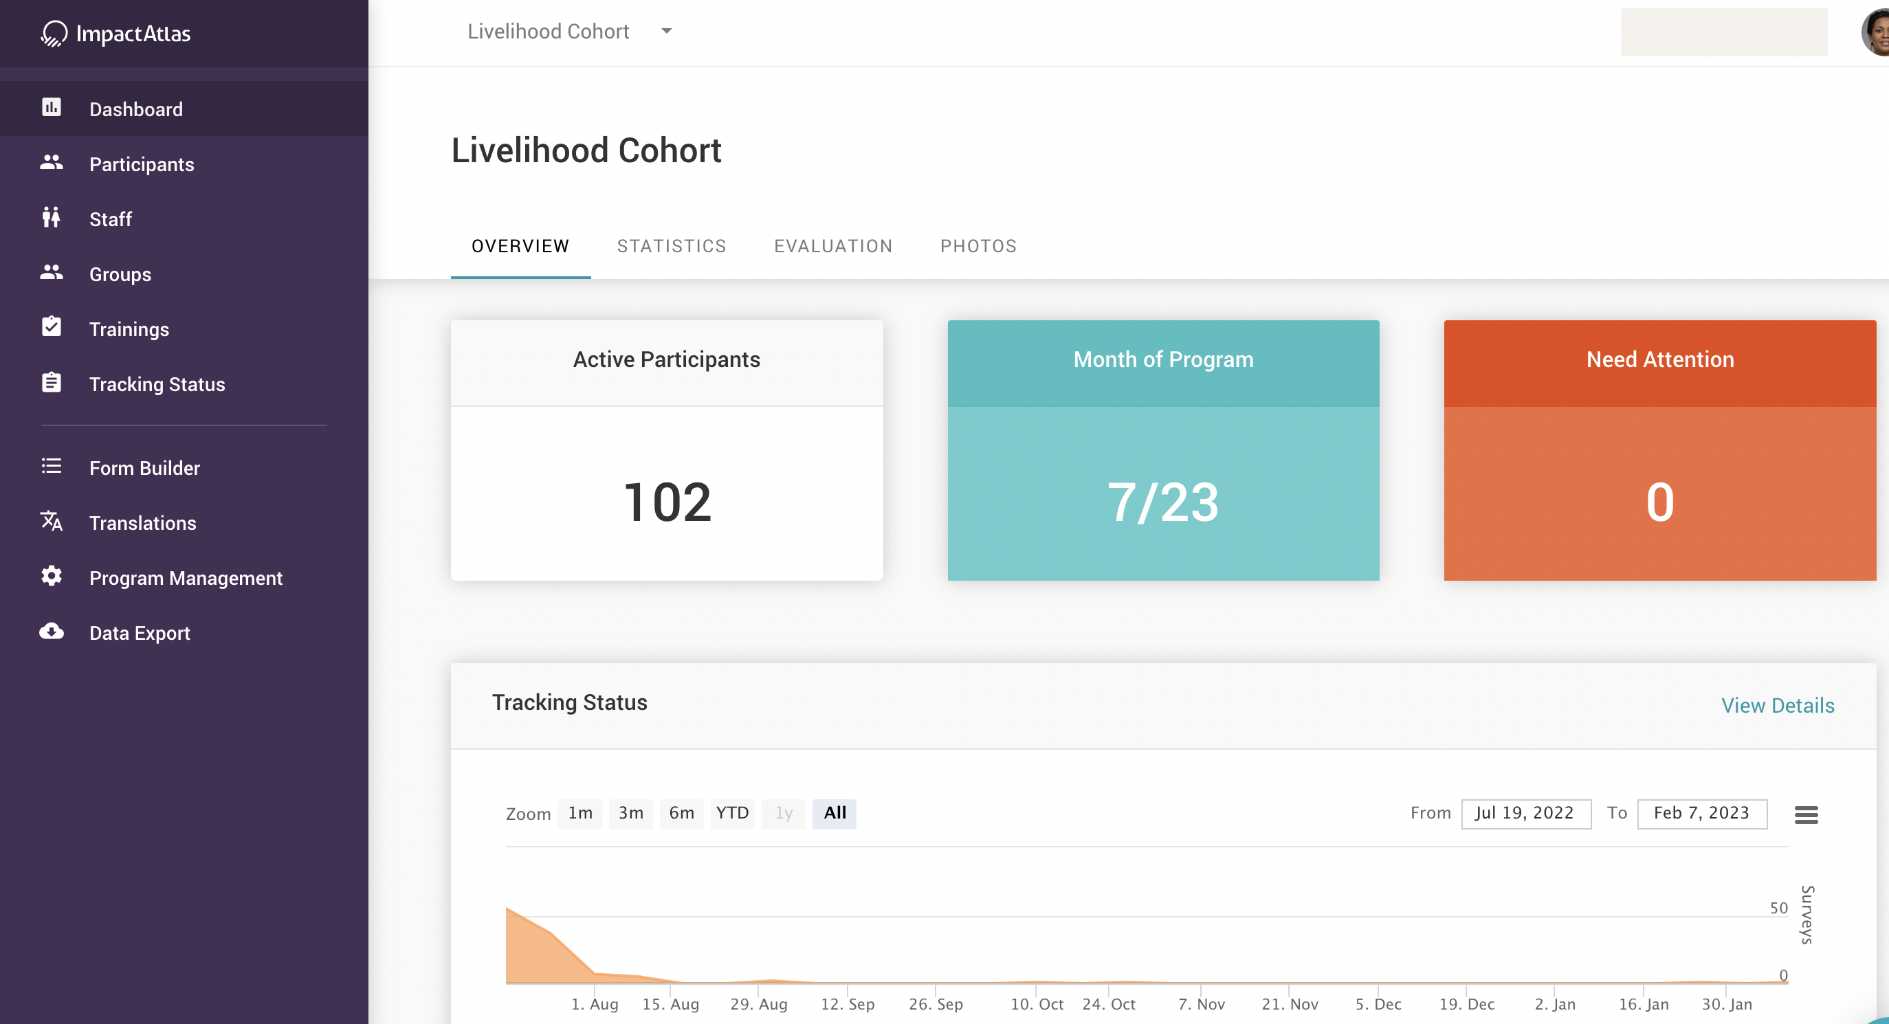Image resolution: width=1889 pixels, height=1024 pixels.
Task: Set chart zoom to 6m
Action: [x=681, y=813]
